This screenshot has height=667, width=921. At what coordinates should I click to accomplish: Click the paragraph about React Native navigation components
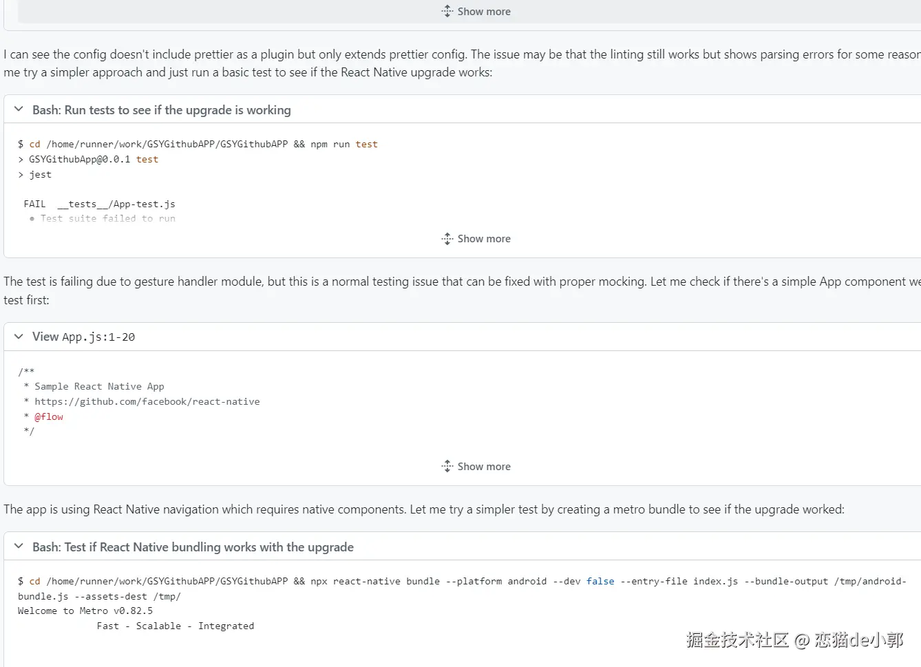tap(423, 509)
